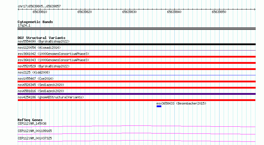Click the magenta line of CEP112|NM_001037325

coord(136,141)
